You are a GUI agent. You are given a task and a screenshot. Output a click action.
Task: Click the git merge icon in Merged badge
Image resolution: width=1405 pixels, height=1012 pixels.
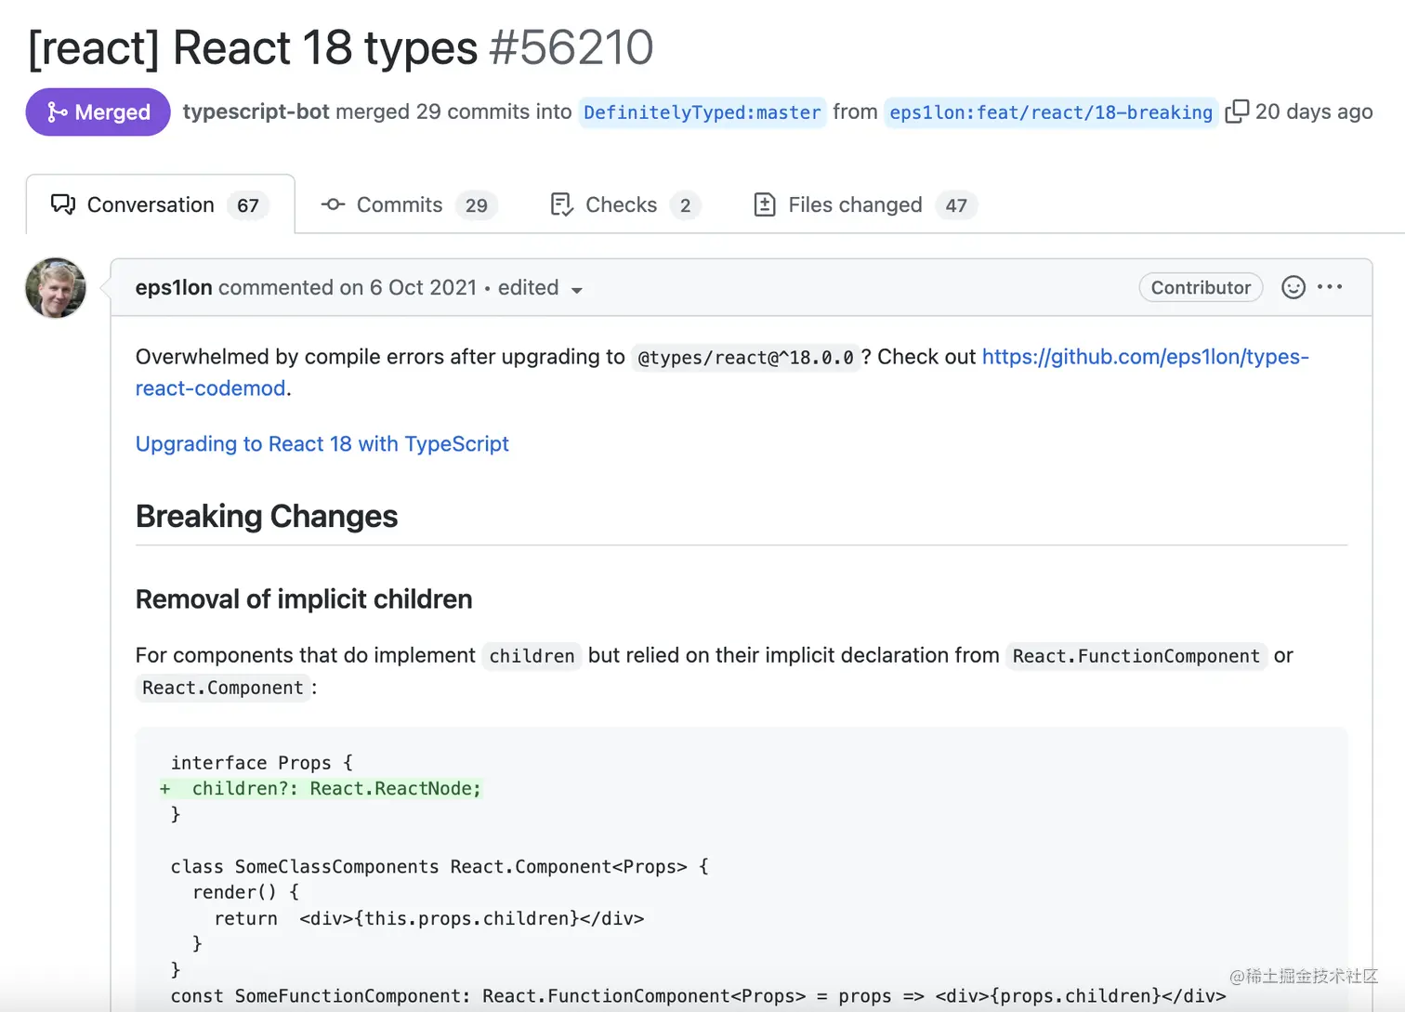coord(57,112)
